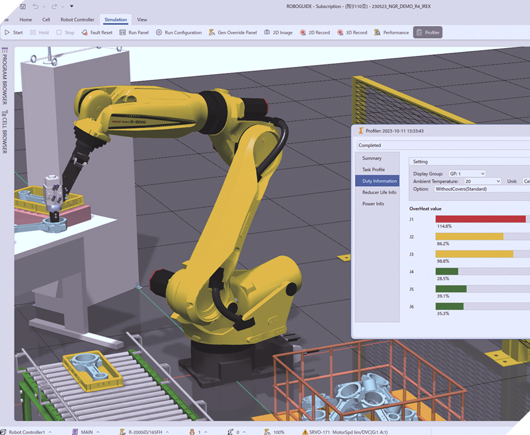Click the J3 overheat yellow bar
This screenshot has height=435, width=530.
click(x=474, y=254)
